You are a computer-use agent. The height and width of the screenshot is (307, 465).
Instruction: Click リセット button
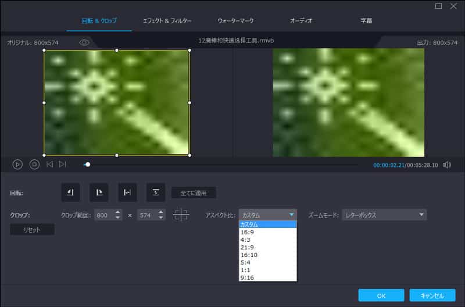click(32, 230)
